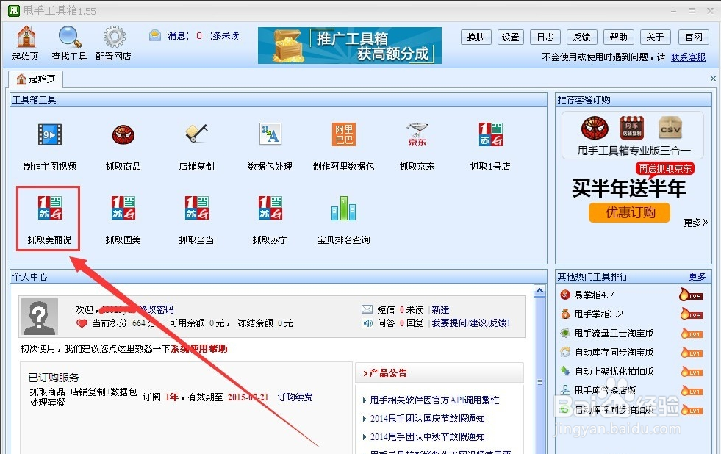Screen dimensions: 721x454
Task: Click the 关于 button
Action: click(655, 37)
